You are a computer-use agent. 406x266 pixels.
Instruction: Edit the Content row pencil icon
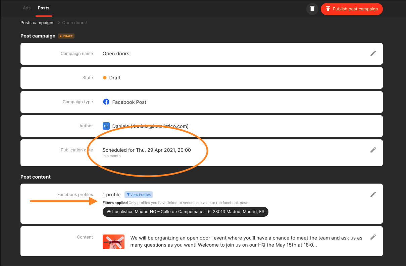click(373, 237)
